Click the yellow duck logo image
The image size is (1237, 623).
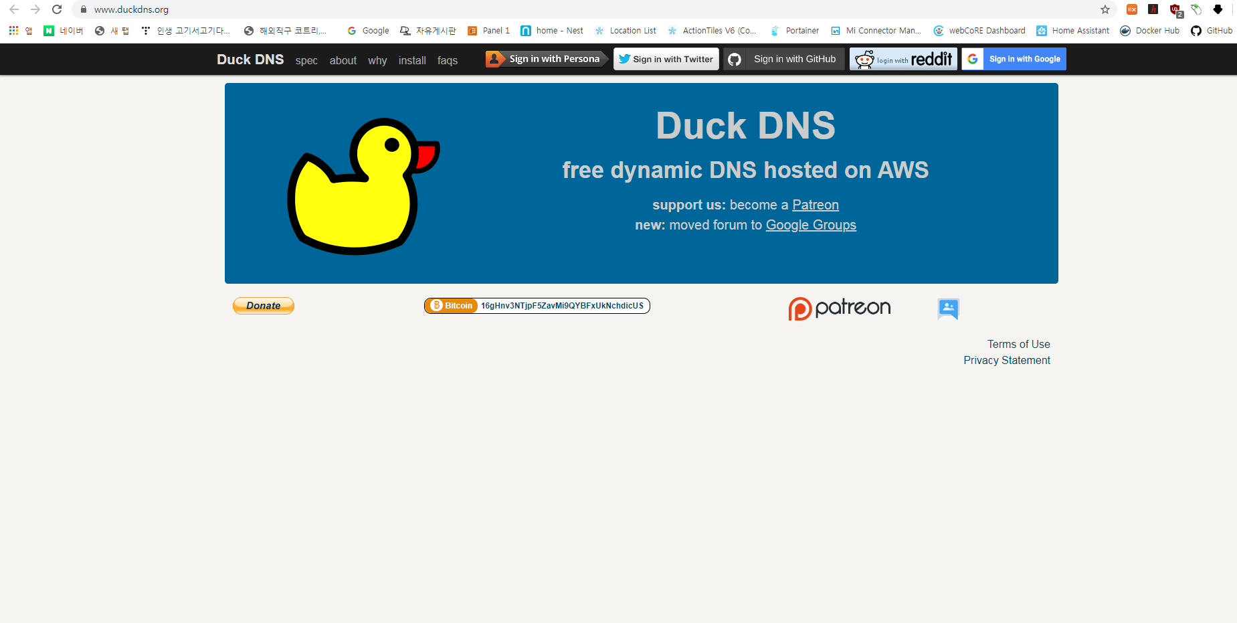tap(363, 187)
